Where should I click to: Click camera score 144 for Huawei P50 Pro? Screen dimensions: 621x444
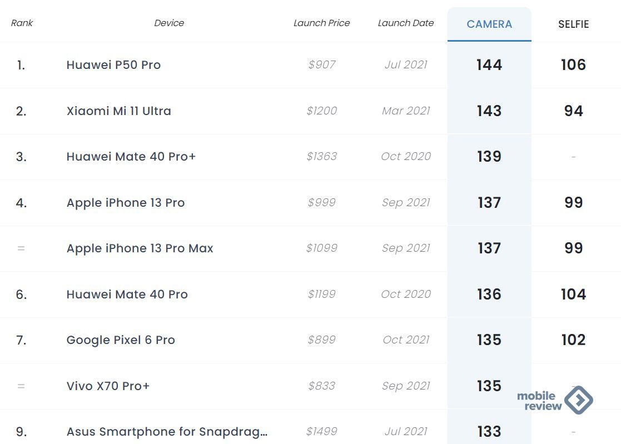(489, 64)
